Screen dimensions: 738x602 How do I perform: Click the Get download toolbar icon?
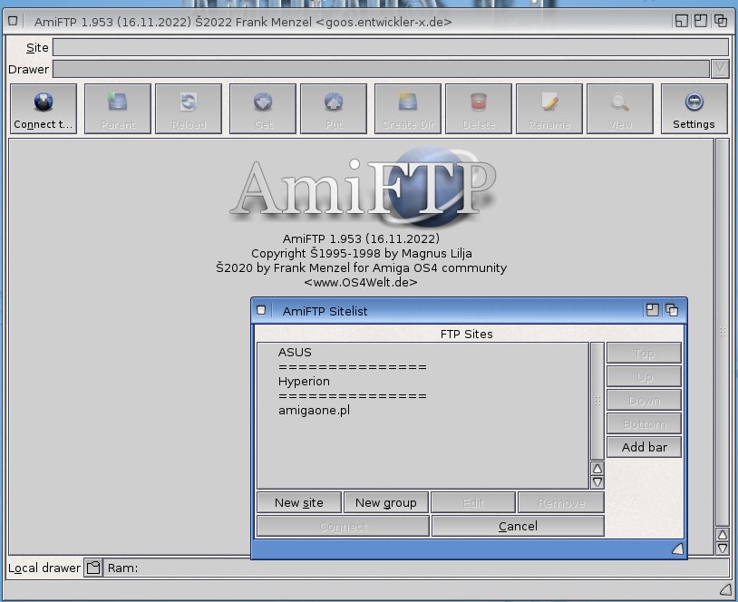(x=263, y=102)
